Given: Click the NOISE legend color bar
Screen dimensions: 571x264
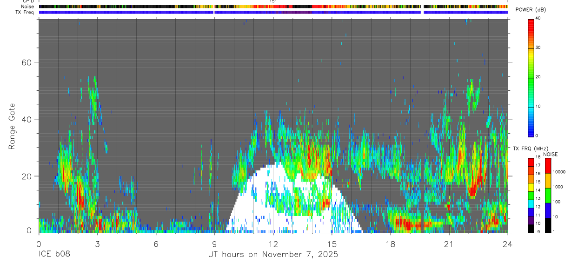Looking at the screenshot, I should 548,196.
